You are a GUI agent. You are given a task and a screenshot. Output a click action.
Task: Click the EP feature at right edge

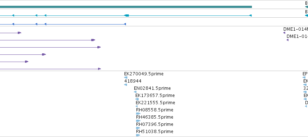pos(305,74)
